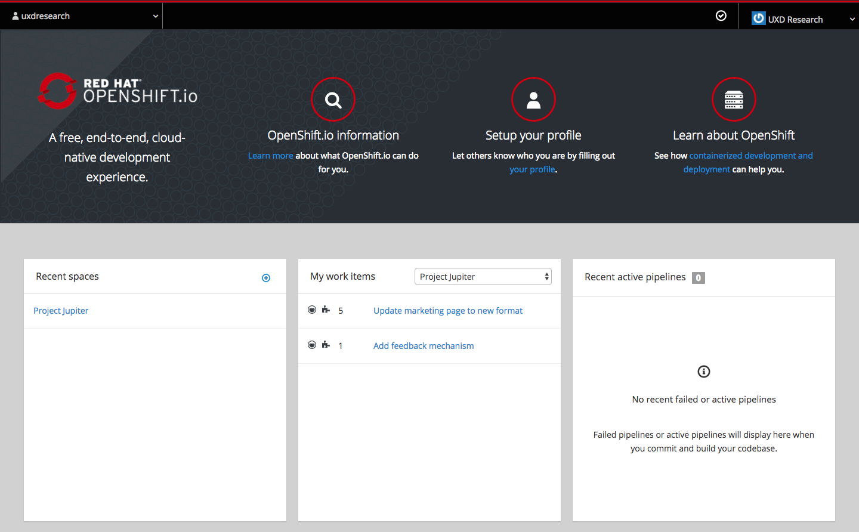Viewport: 859px width, 532px height.
Task: Open the uxdresearch space dropdown chevron
Action: (x=156, y=17)
